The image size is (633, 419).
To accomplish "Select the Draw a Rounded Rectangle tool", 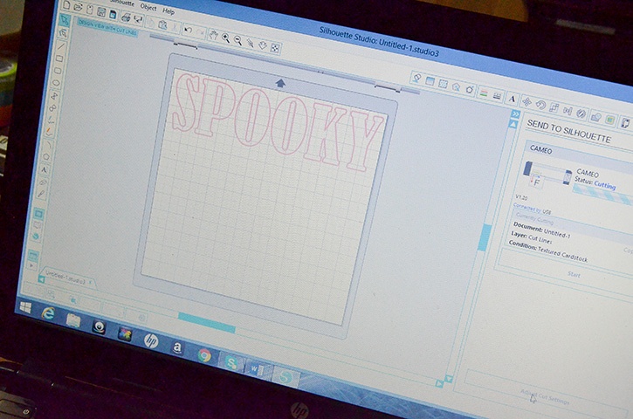I will point(58,71).
